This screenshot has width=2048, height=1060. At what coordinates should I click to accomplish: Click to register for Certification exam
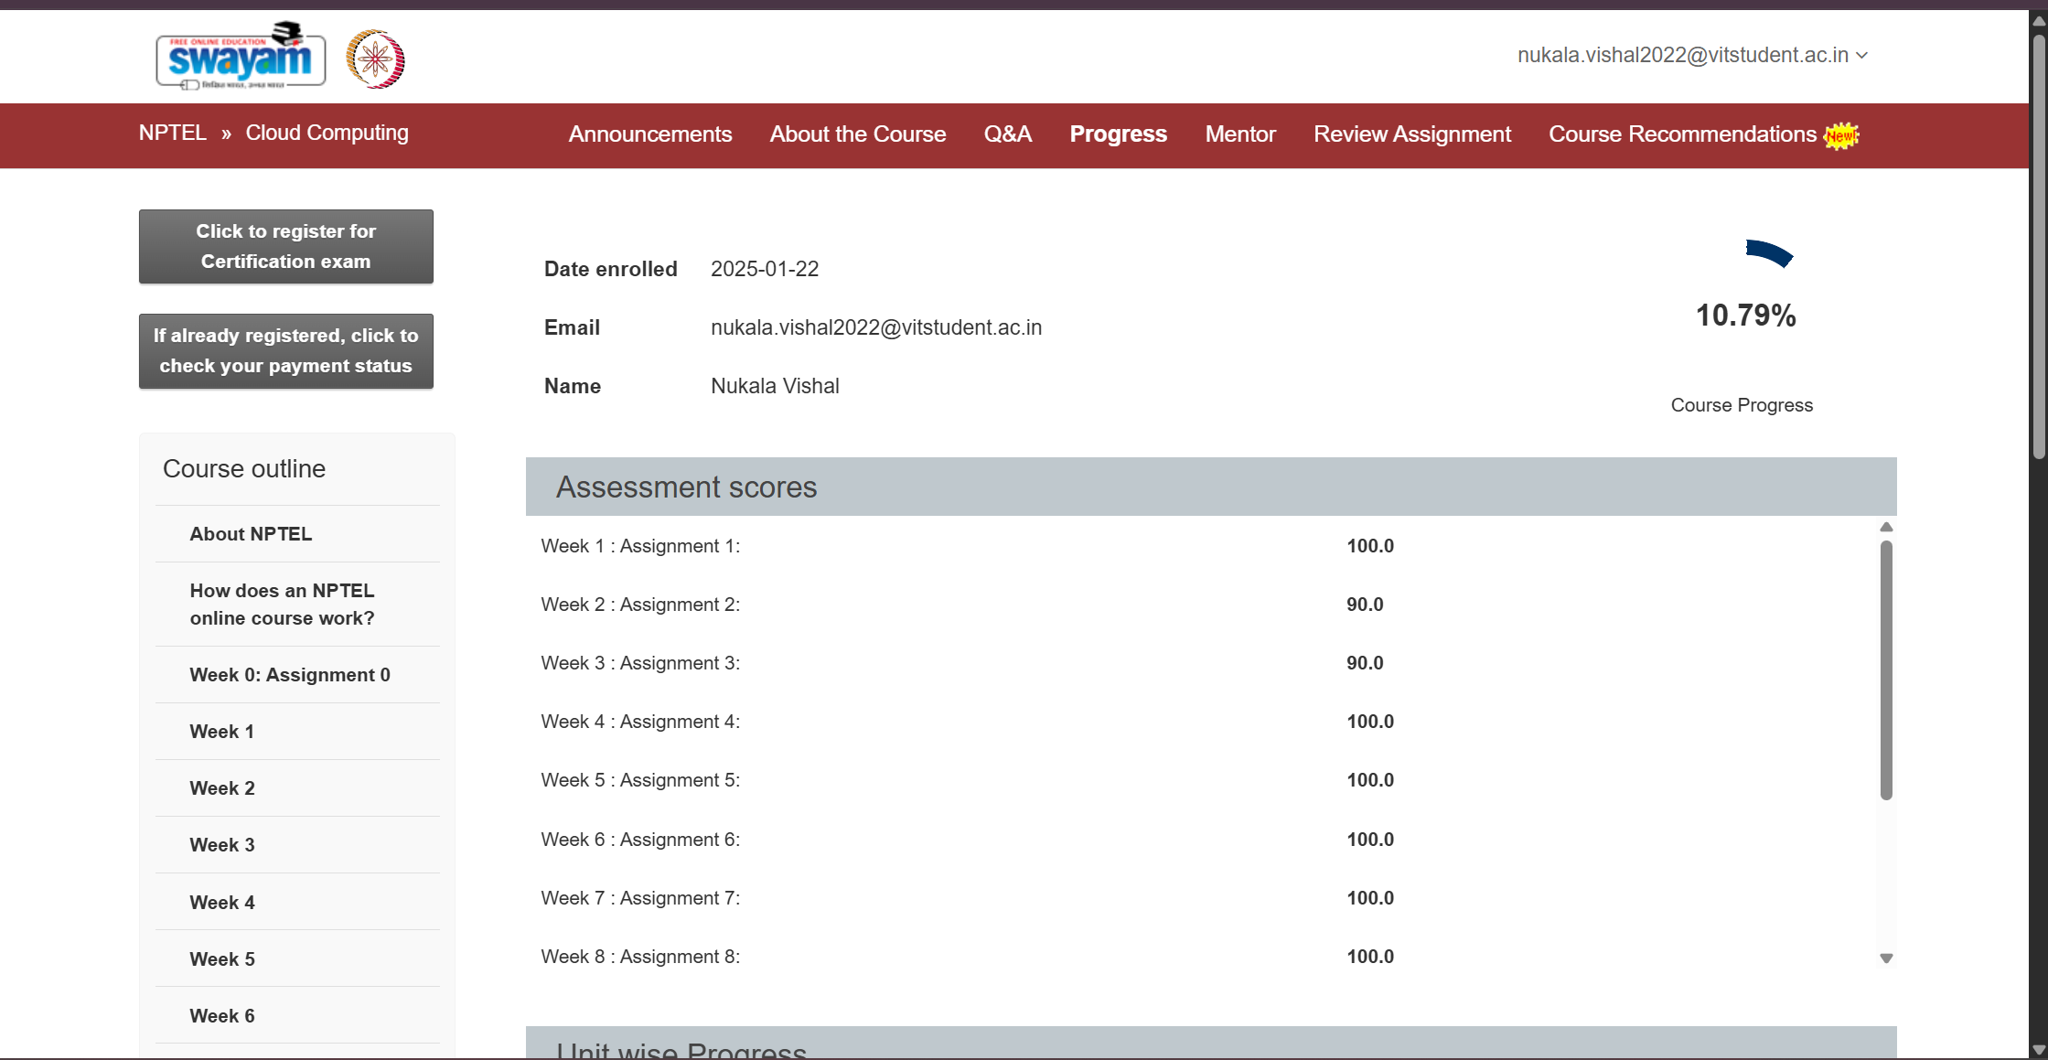click(x=285, y=246)
